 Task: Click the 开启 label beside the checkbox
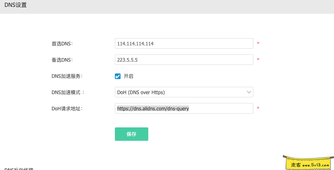tap(128, 76)
